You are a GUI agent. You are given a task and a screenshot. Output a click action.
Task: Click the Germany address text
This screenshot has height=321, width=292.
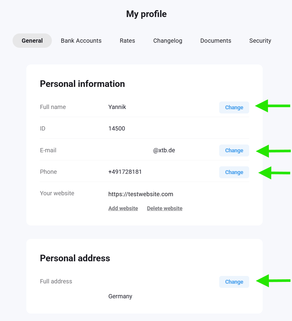[x=120, y=297]
